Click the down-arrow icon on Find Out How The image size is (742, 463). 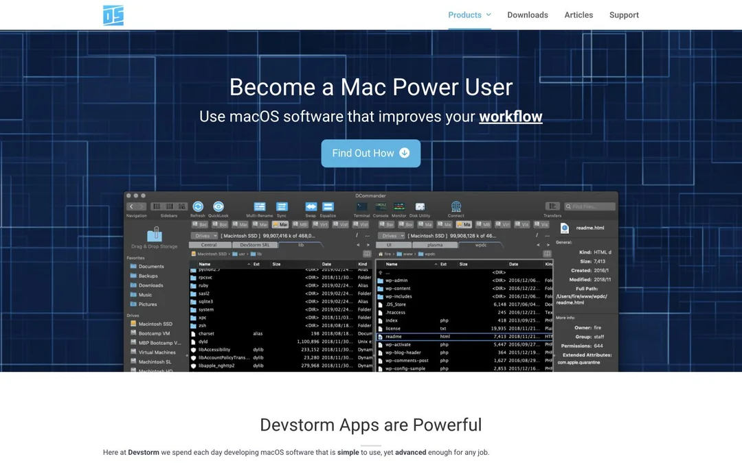(x=404, y=152)
